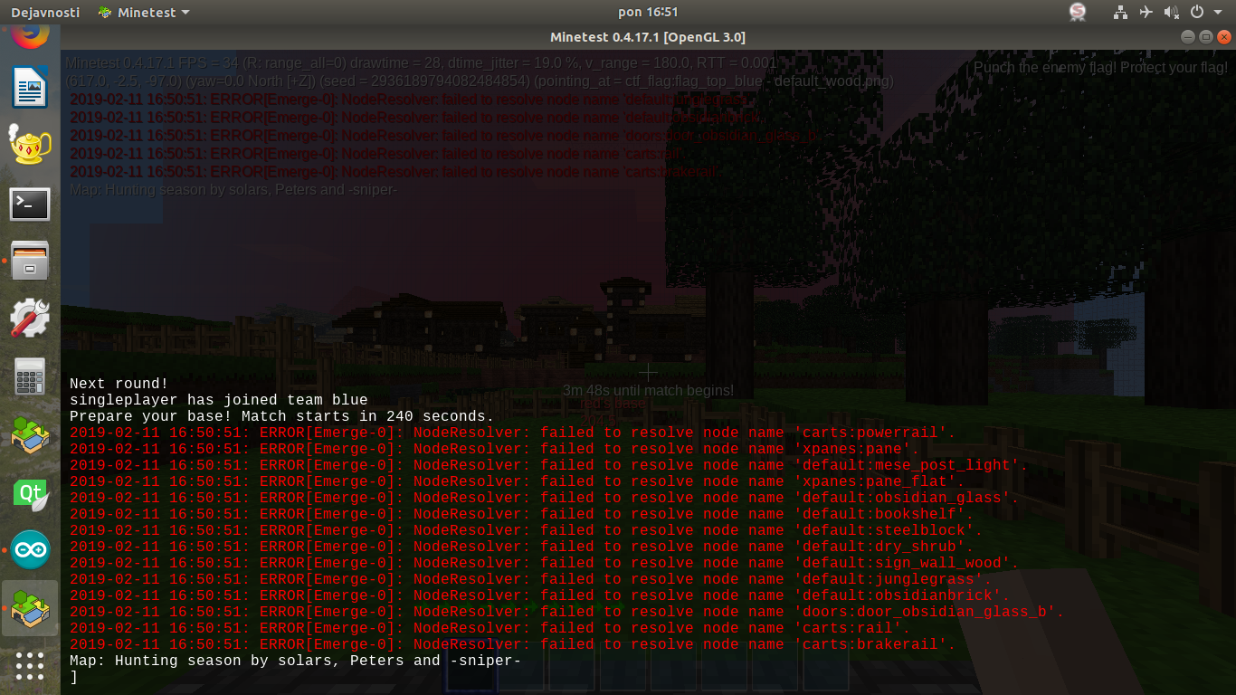Image resolution: width=1236 pixels, height=695 pixels.
Task: Click the Minetest 0.4.17.1 [OpenGL 3.0] title bar
Action: (648, 37)
